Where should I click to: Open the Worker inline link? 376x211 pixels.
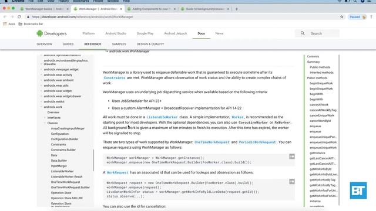tap(237, 117)
